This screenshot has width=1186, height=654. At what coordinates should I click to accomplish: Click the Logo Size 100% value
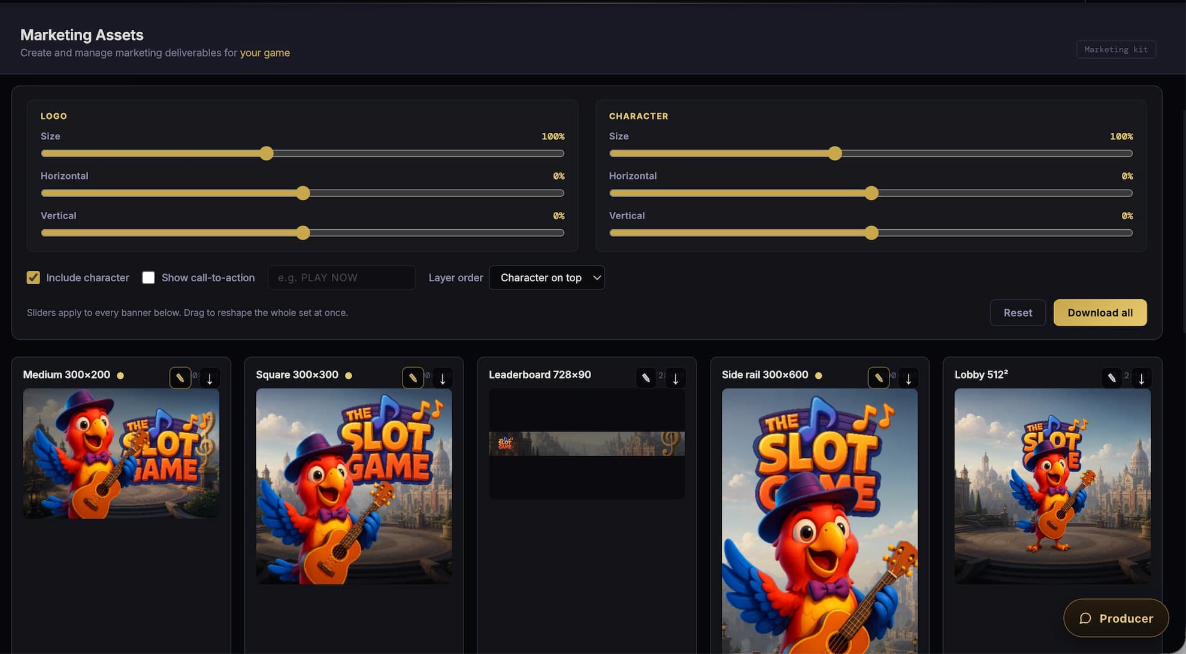[x=553, y=136]
